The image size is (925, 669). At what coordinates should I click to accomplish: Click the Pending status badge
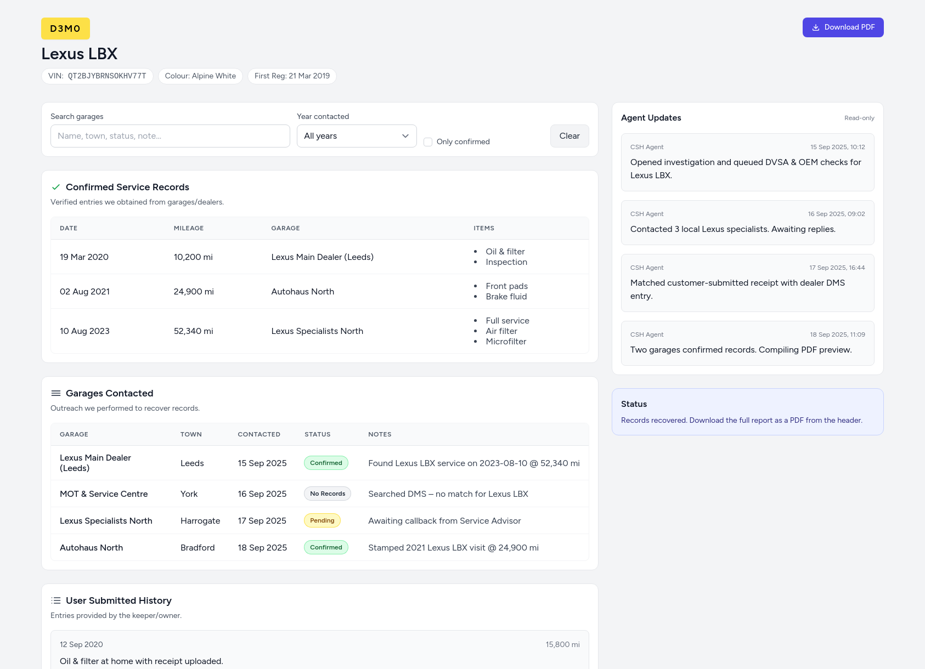(x=322, y=520)
